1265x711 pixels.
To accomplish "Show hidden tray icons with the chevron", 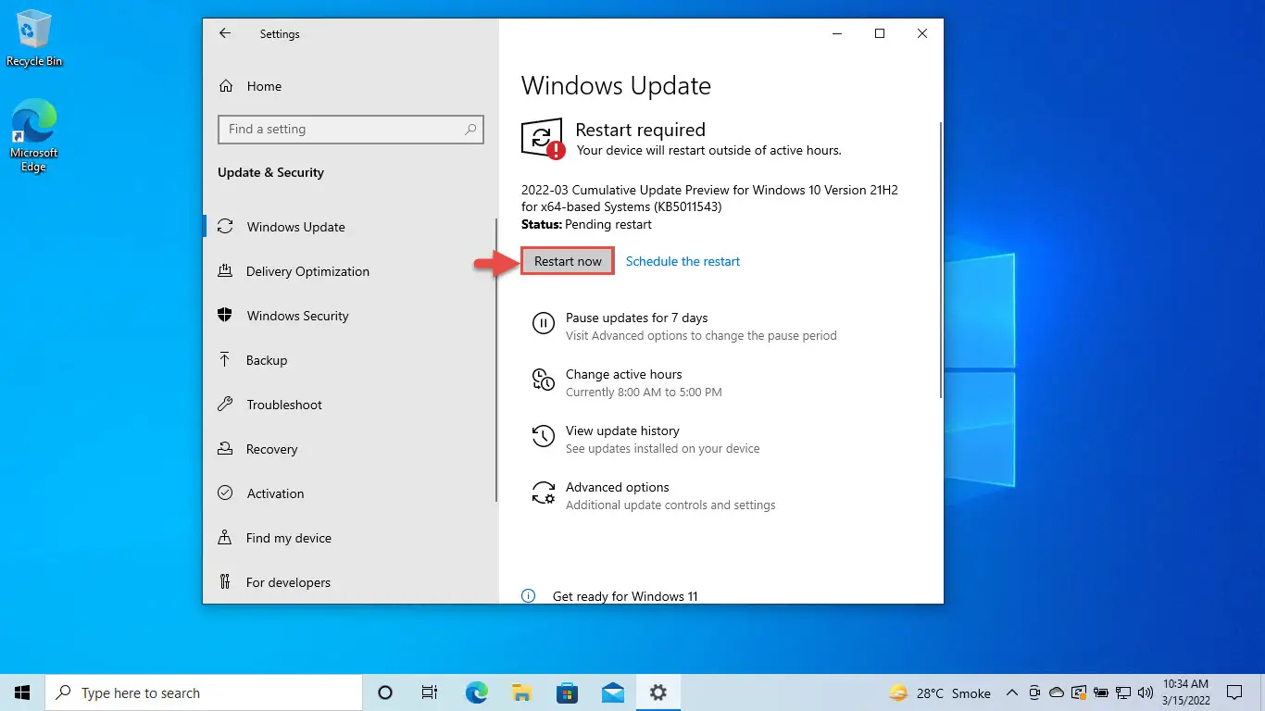I will 1012,692.
